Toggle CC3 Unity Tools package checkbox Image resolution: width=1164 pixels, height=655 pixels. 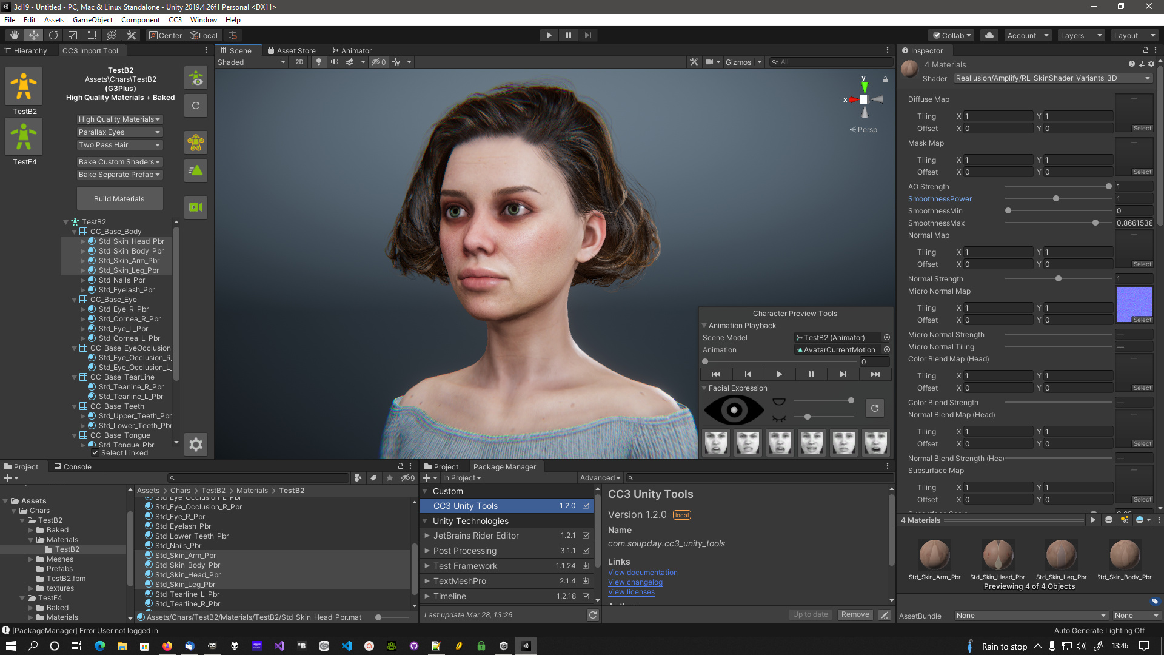pos(586,506)
